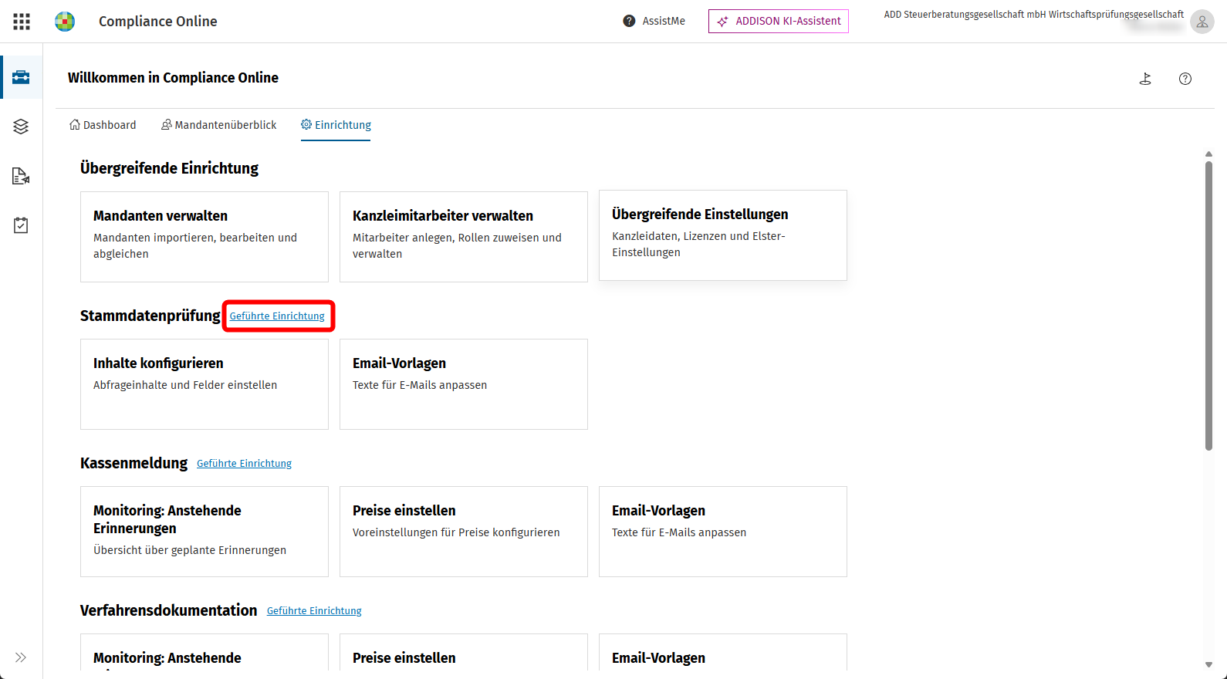Image resolution: width=1227 pixels, height=679 pixels.
Task: Open the app launcher grid icon
Action: click(22, 22)
